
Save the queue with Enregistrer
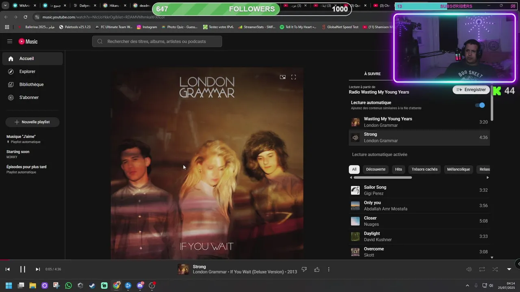471,90
